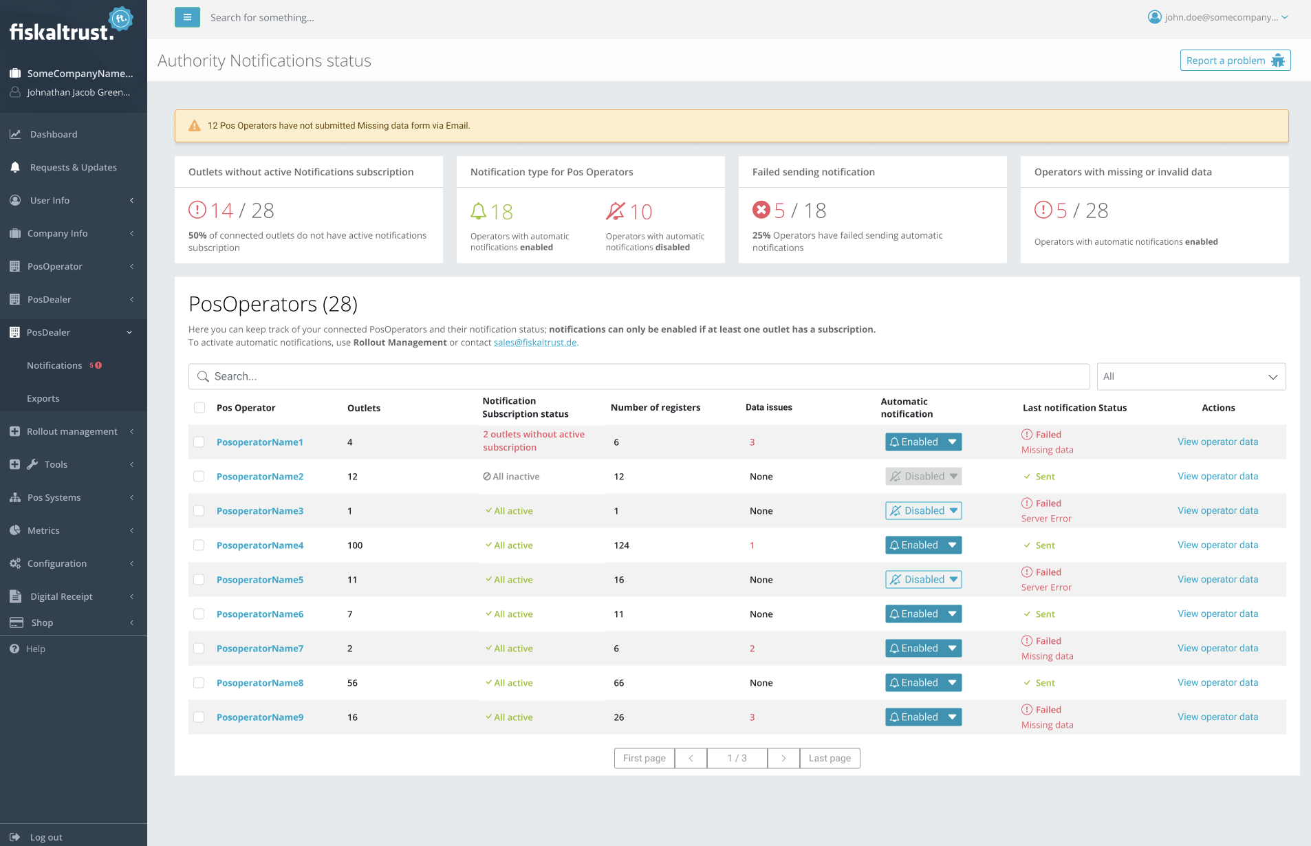Click the user avatar icon in header

1154,17
